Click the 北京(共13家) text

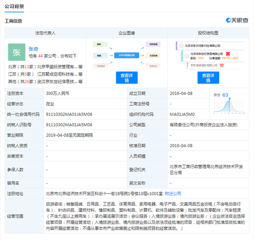[x=22, y=67]
